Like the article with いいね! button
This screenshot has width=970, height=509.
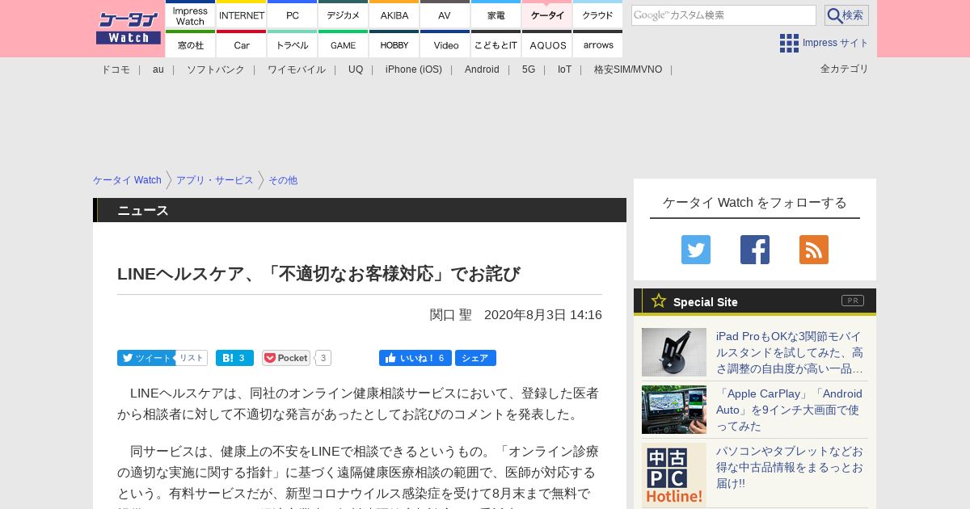click(415, 358)
